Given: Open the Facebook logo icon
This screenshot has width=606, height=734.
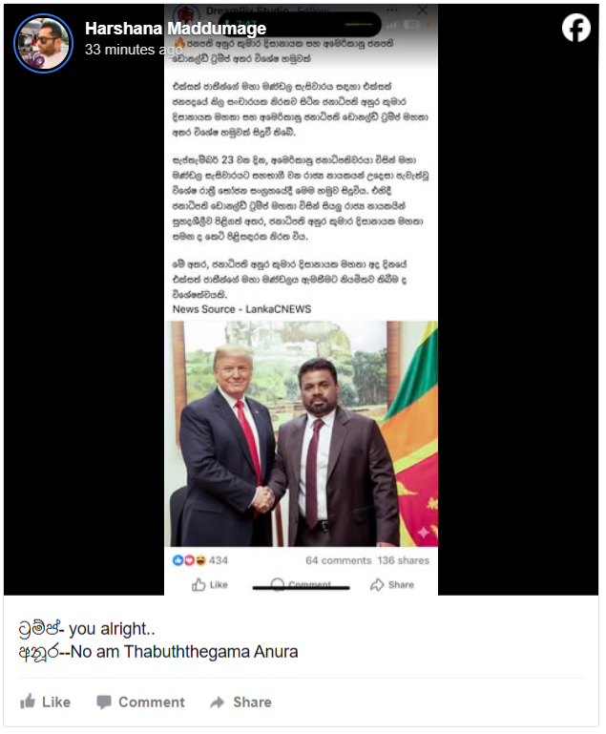Looking at the screenshot, I should coord(576,28).
